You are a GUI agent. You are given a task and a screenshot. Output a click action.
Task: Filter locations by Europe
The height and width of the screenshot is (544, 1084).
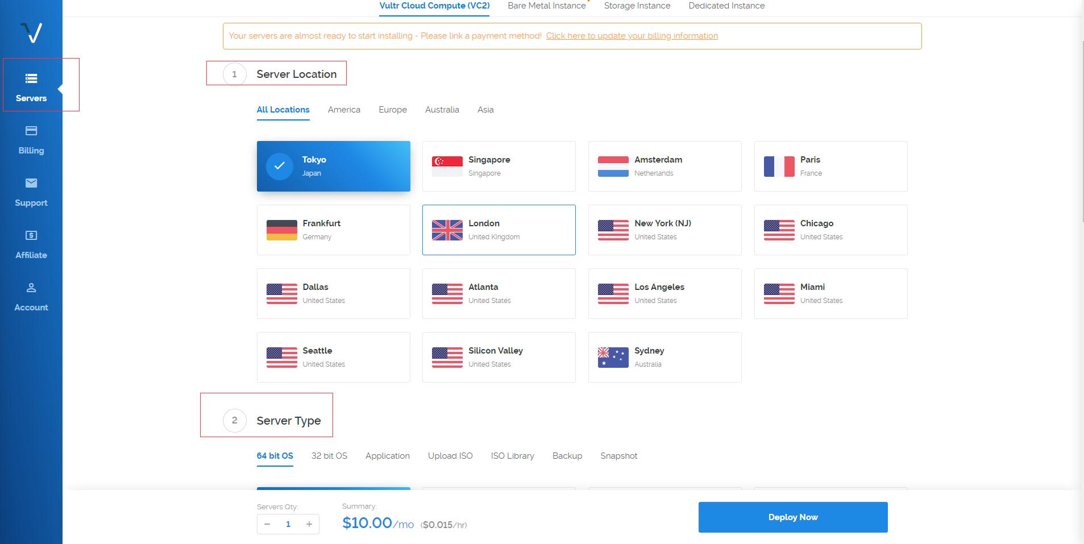(x=392, y=110)
